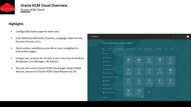Show more tabs with right chevron
Image resolution: width=191 pixels, height=107 pixels.
pyautogui.click(x=178, y=49)
